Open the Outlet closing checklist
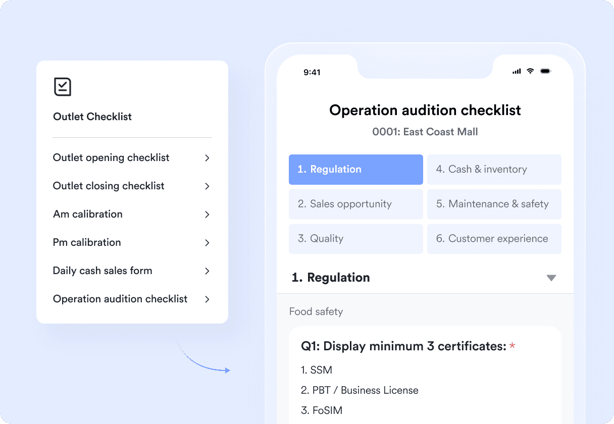Viewport: 614px width, 424px height. [x=109, y=186]
